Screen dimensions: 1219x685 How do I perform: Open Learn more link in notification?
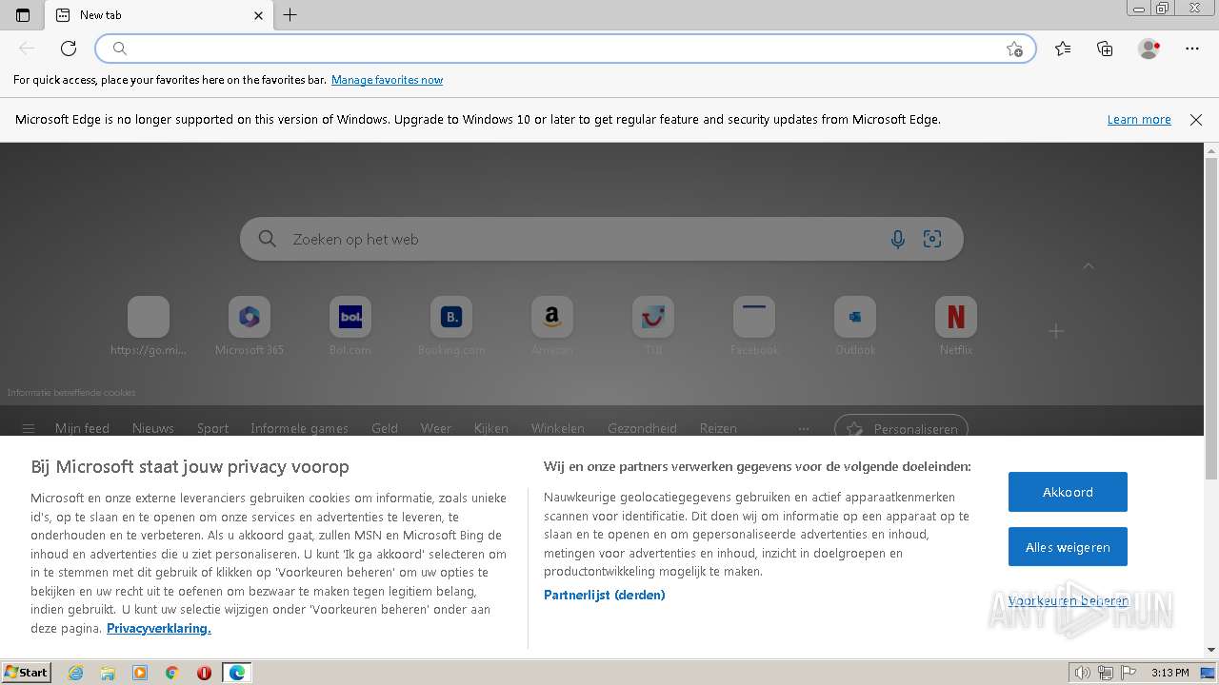click(1139, 120)
